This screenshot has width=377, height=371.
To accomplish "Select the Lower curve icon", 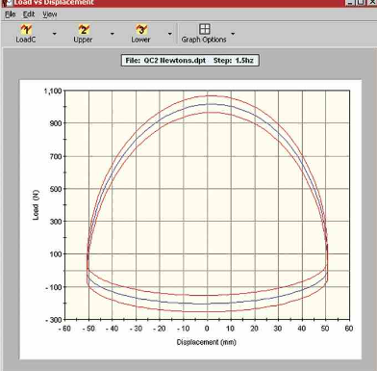I will (x=141, y=30).
